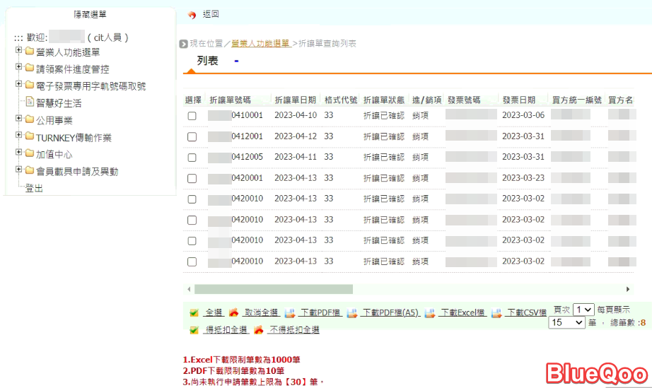Open the 每頁顯示 rows-per-page dropdown
This screenshot has height=388, width=652.
click(568, 322)
